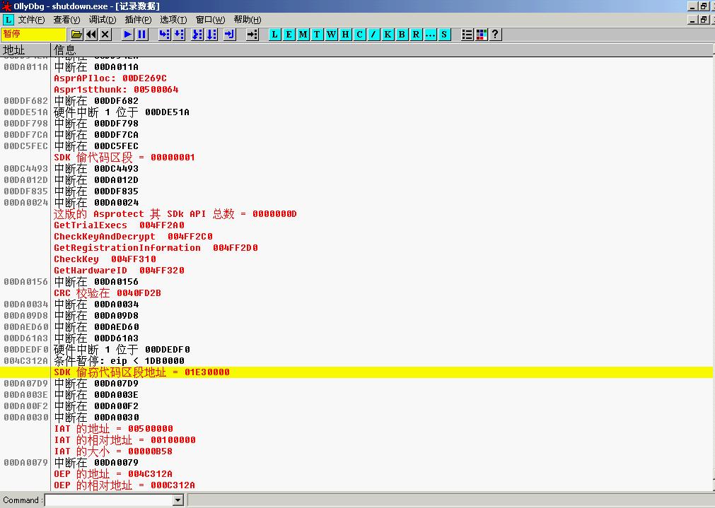Select log line 'OEP 的相对地址 = 000C312A'

[x=124, y=485]
